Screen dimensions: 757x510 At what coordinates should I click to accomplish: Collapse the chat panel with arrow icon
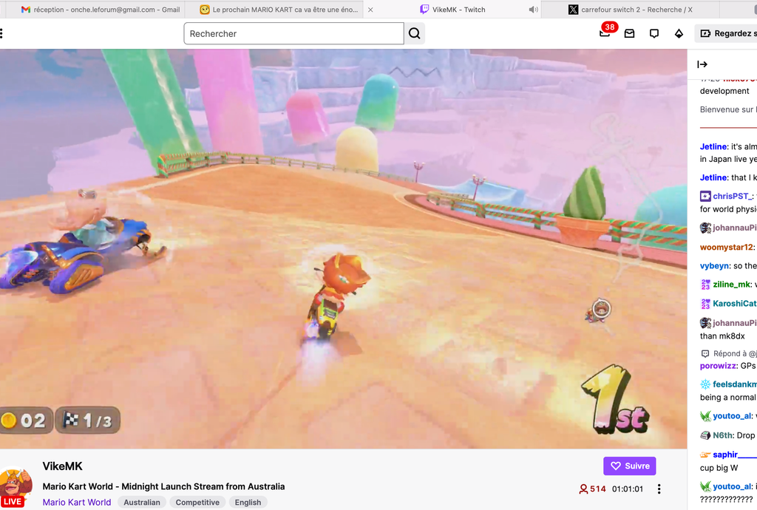coord(702,64)
